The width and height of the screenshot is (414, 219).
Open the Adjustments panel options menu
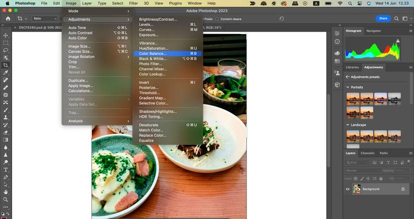click(410, 67)
